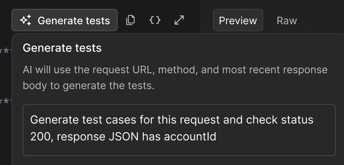344x165 pixels.
Task: Click the Generate tests button
Action: click(x=64, y=20)
